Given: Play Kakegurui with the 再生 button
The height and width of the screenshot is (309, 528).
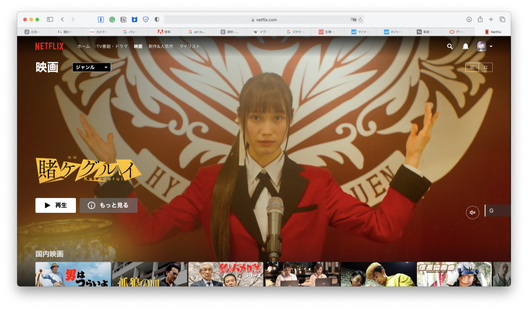Looking at the screenshot, I should coord(56,205).
